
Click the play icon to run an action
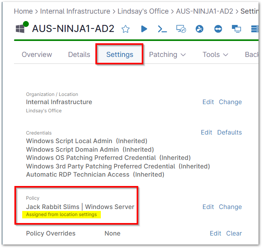point(144,29)
